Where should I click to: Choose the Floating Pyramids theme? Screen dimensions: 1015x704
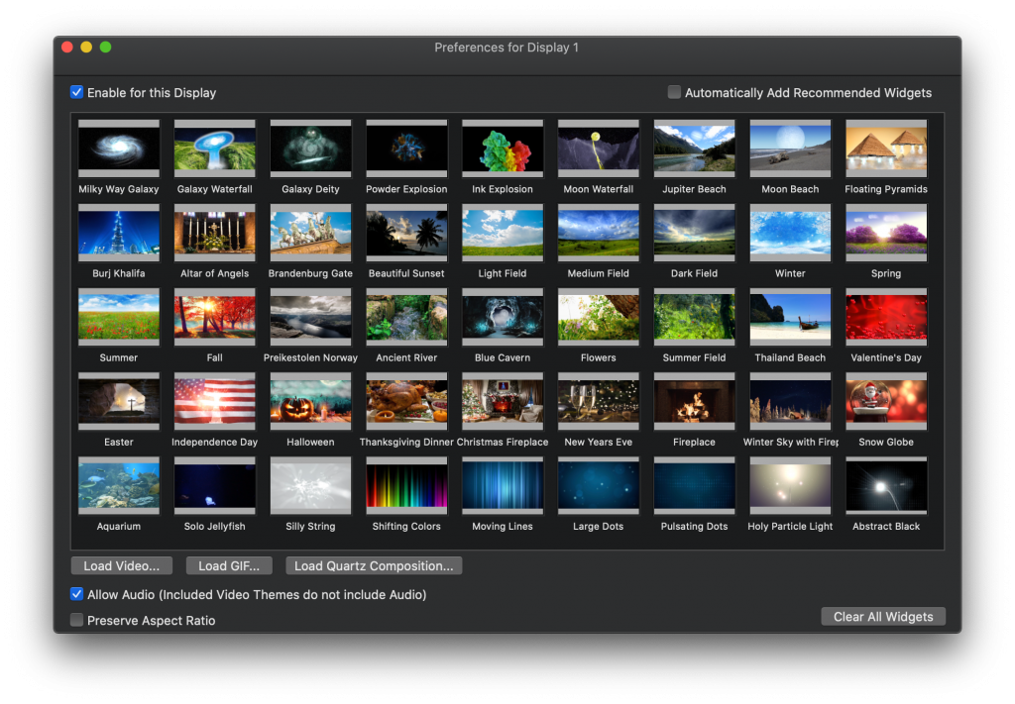(x=886, y=149)
